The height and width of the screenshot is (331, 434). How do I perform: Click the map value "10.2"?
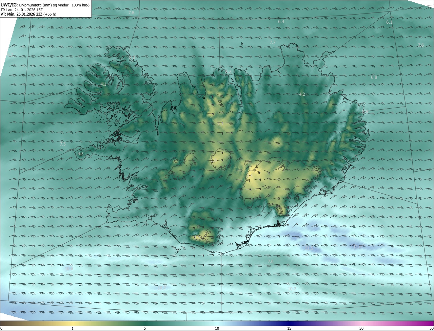(x=292, y=289)
